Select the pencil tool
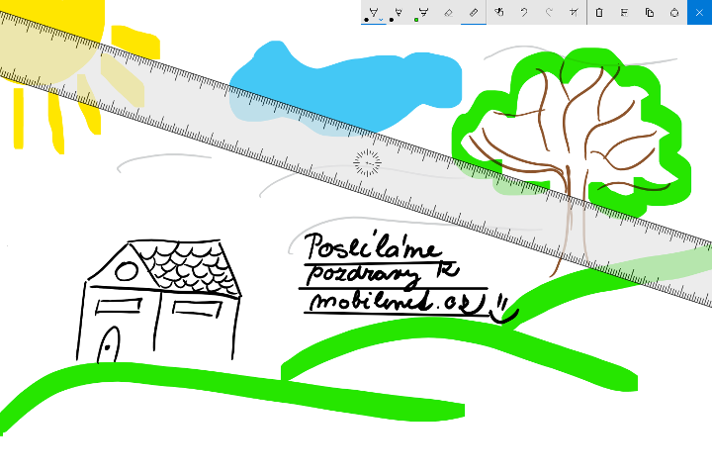712x475 pixels. [x=398, y=11]
